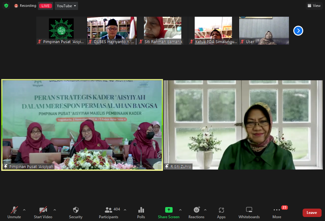Open the Reactions smiley menu
The height and width of the screenshot is (221, 325).
tap(196, 213)
